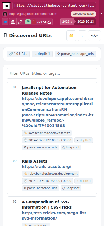Click the snapshot URL field
Viewport: 104px width, 226px height.
[54, 6]
